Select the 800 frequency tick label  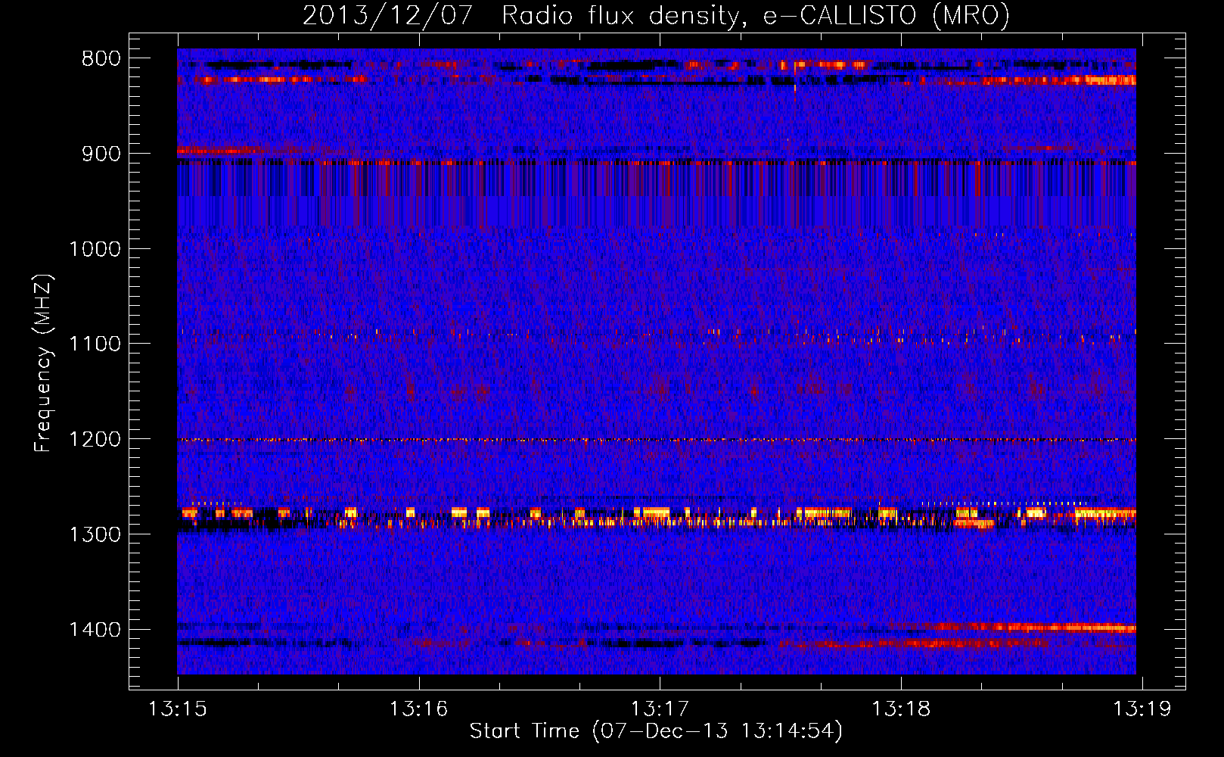coord(101,59)
